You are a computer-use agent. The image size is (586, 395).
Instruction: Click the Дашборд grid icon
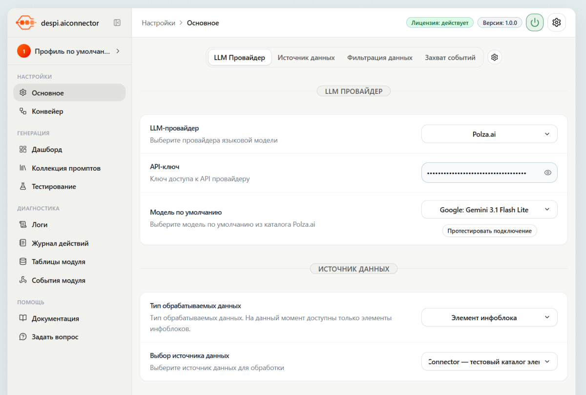(x=22, y=150)
